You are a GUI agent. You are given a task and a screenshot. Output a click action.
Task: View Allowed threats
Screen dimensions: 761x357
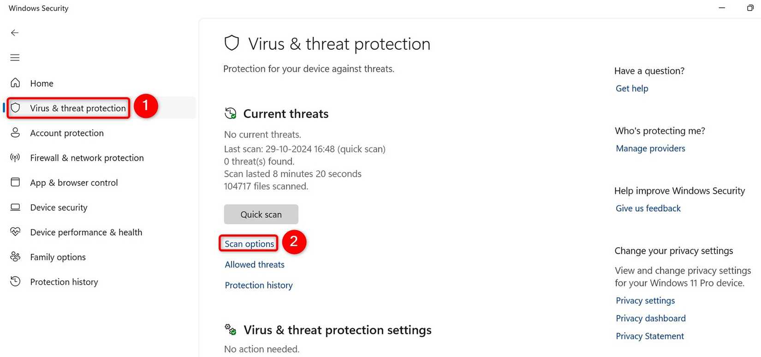pyautogui.click(x=254, y=264)
